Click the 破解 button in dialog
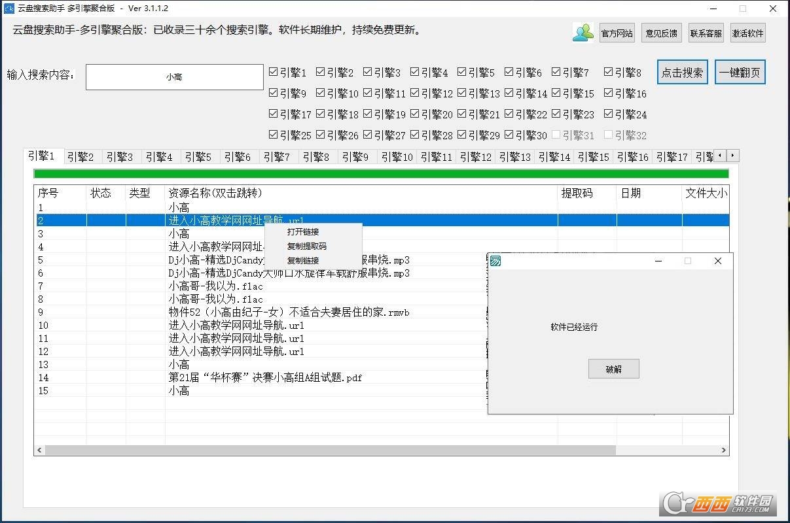The image size is (790, 523). click(613, 369)
